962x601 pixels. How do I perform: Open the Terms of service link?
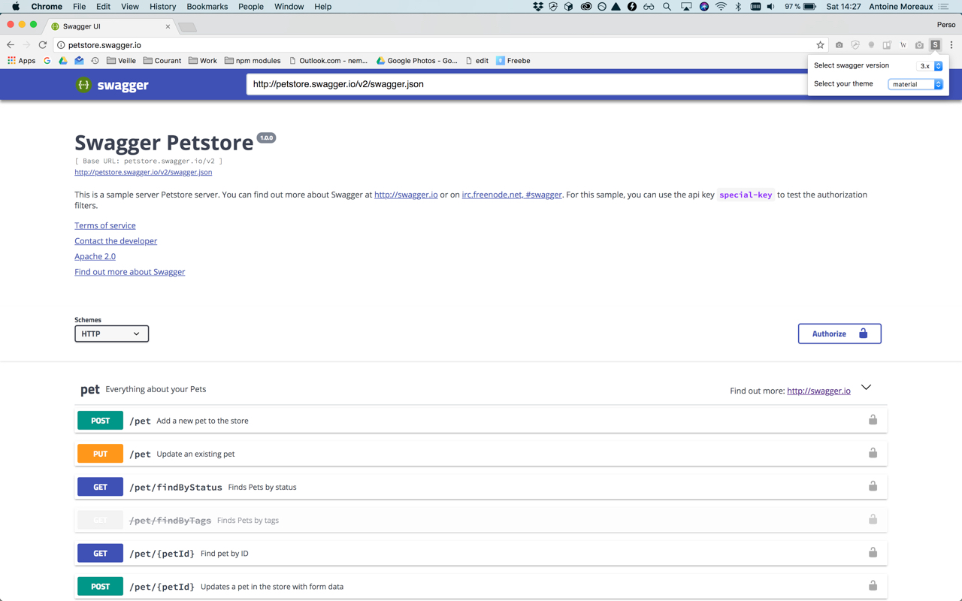tap(105, 225)
